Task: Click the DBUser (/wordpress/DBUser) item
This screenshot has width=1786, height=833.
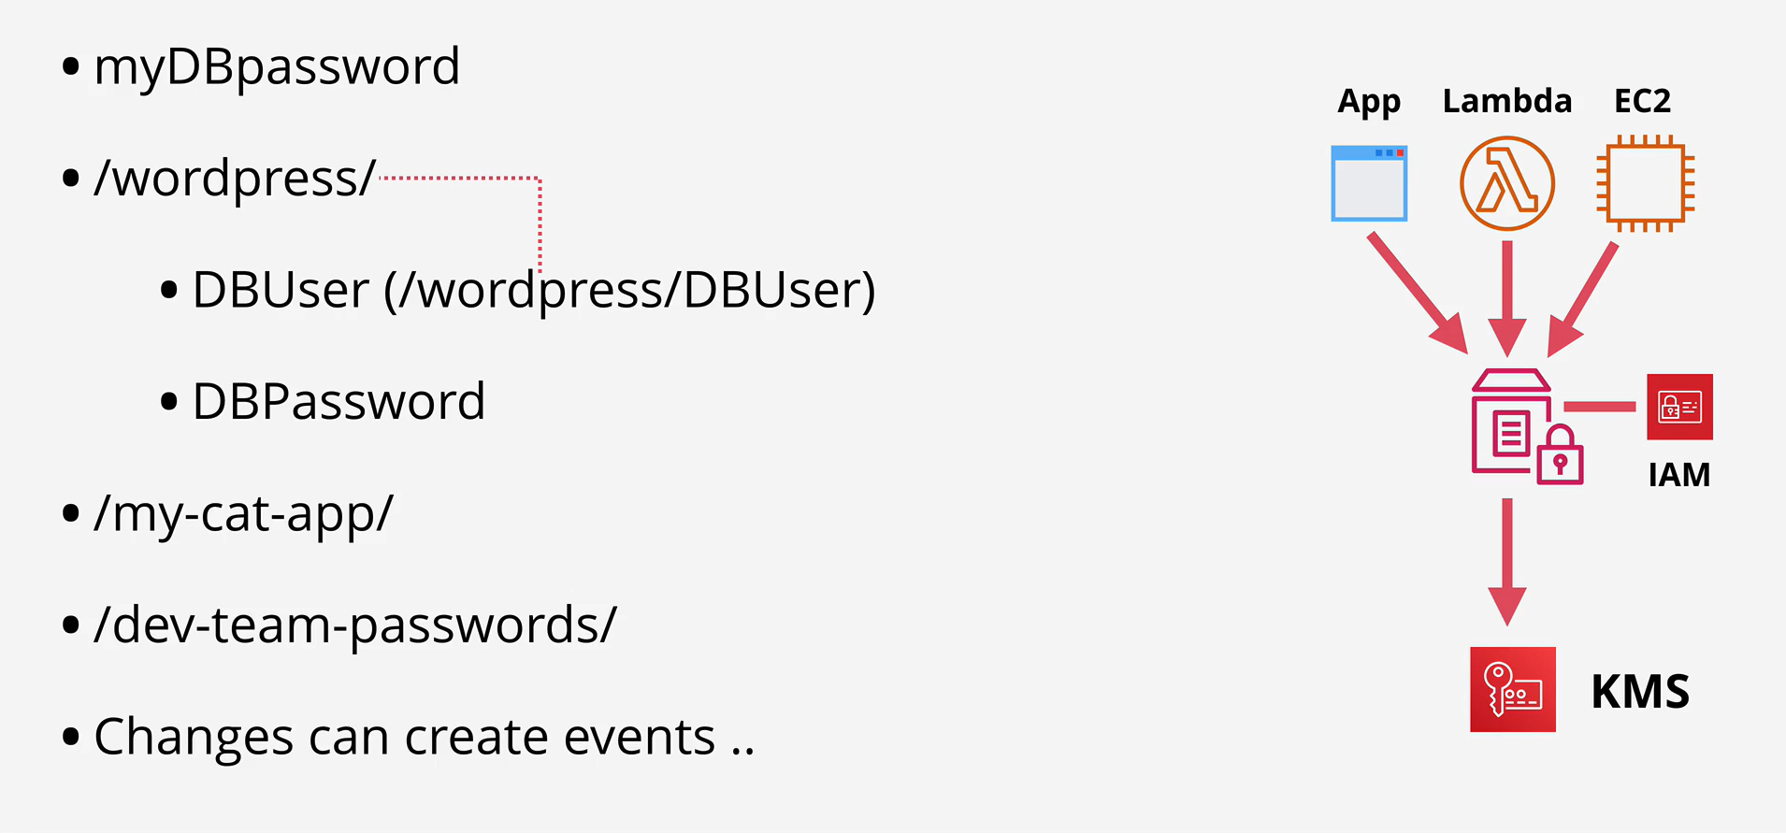Action: [534, 290]
